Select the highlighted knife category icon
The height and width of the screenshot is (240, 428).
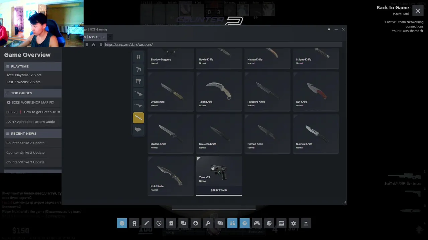click(138, 118)
